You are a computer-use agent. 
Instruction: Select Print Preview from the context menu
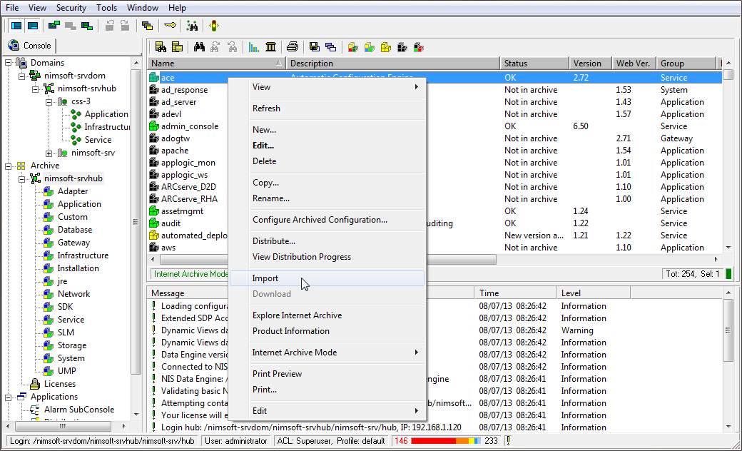[x=327, y=374]
